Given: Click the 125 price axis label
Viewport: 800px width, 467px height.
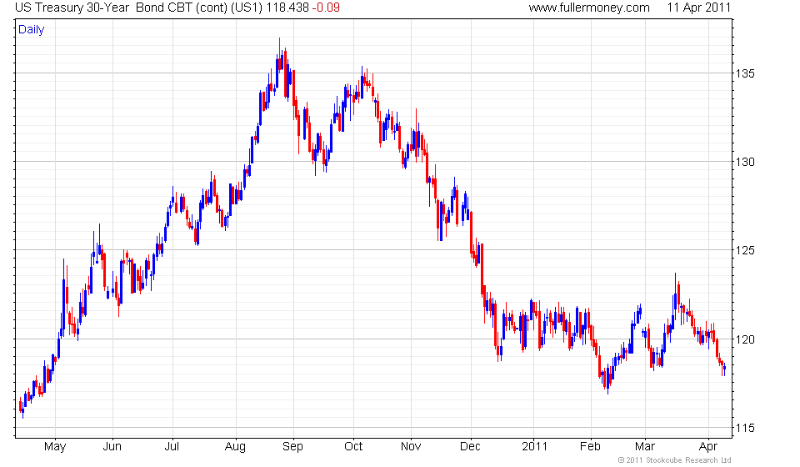Looking at the screenshot, I should point(744,251).
